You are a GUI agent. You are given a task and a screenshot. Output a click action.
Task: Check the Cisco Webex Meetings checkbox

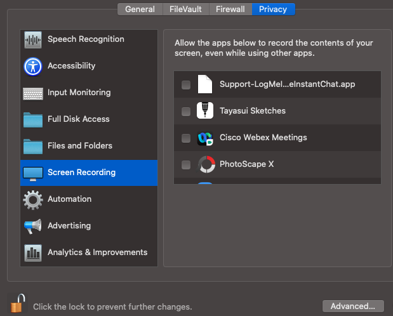click(186, 138)
